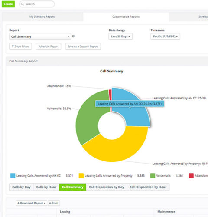Click the Print button
208x217 pixels.
click(54, 203)
